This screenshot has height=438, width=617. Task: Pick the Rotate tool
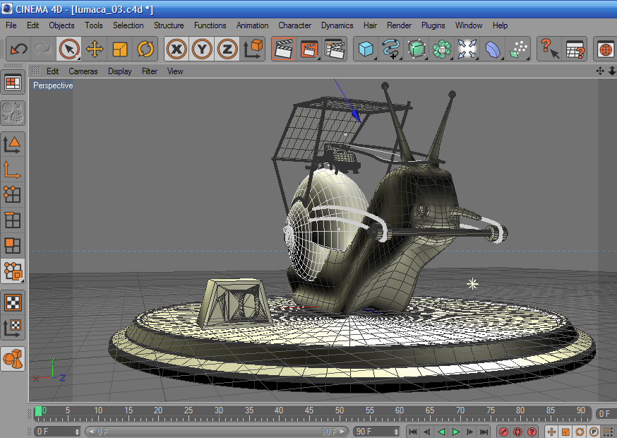click(145, 49)
